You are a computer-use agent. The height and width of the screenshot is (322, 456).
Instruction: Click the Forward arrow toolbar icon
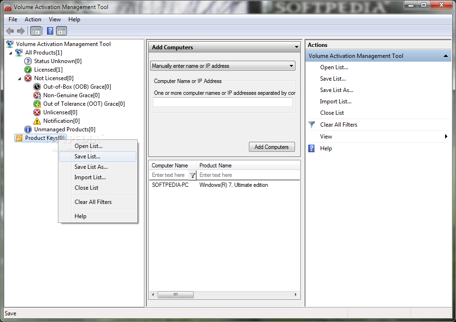pos(20,31)
